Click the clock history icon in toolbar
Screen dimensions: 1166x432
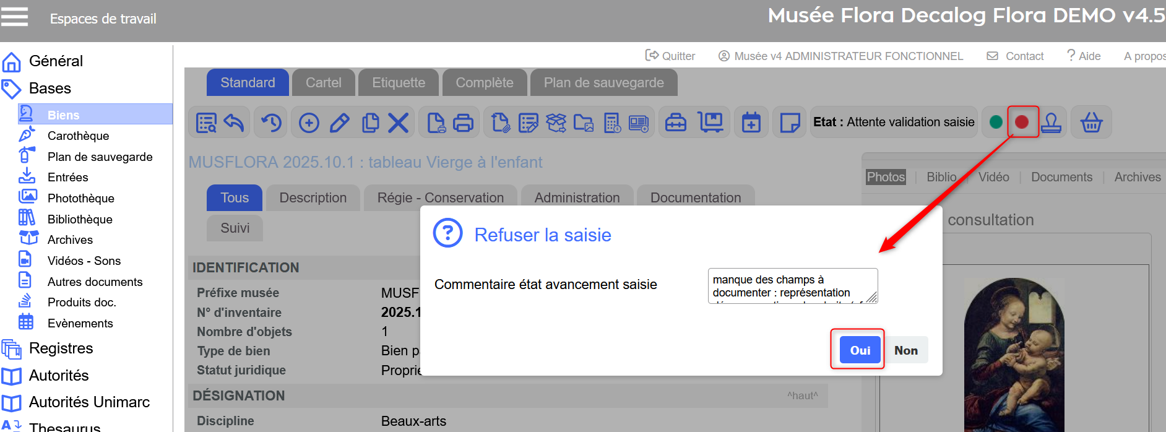pos(271,123)
